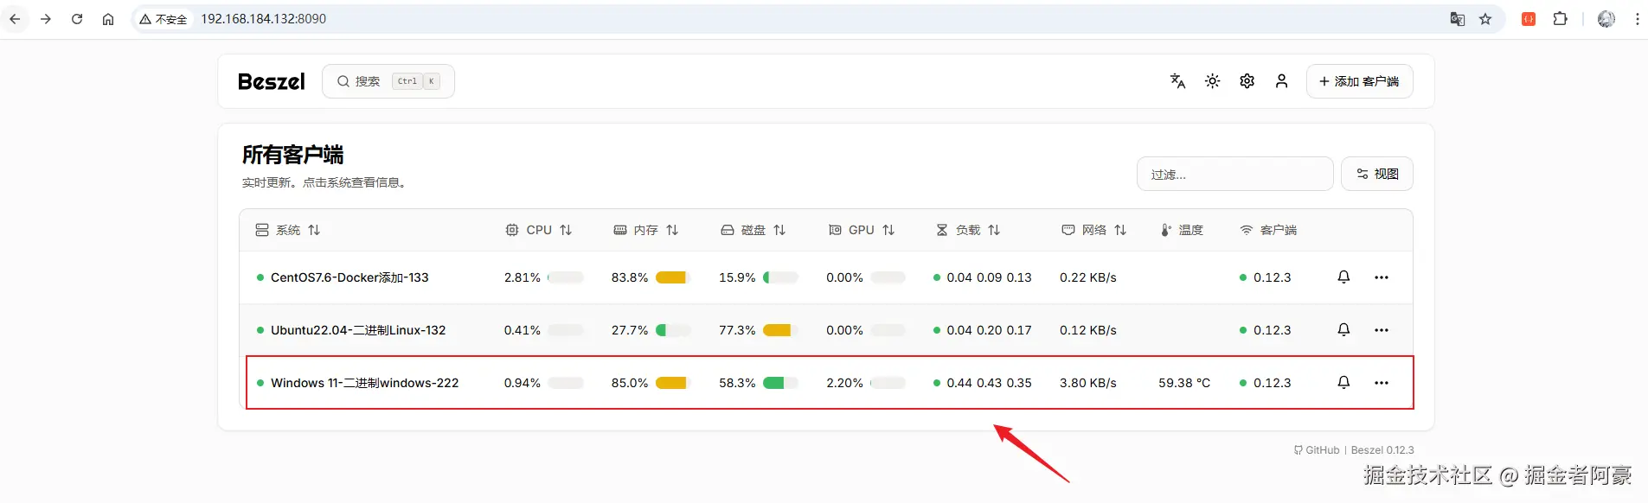Open Beszel settings gear icon
1648x503 pixels.
(1247, 81)
